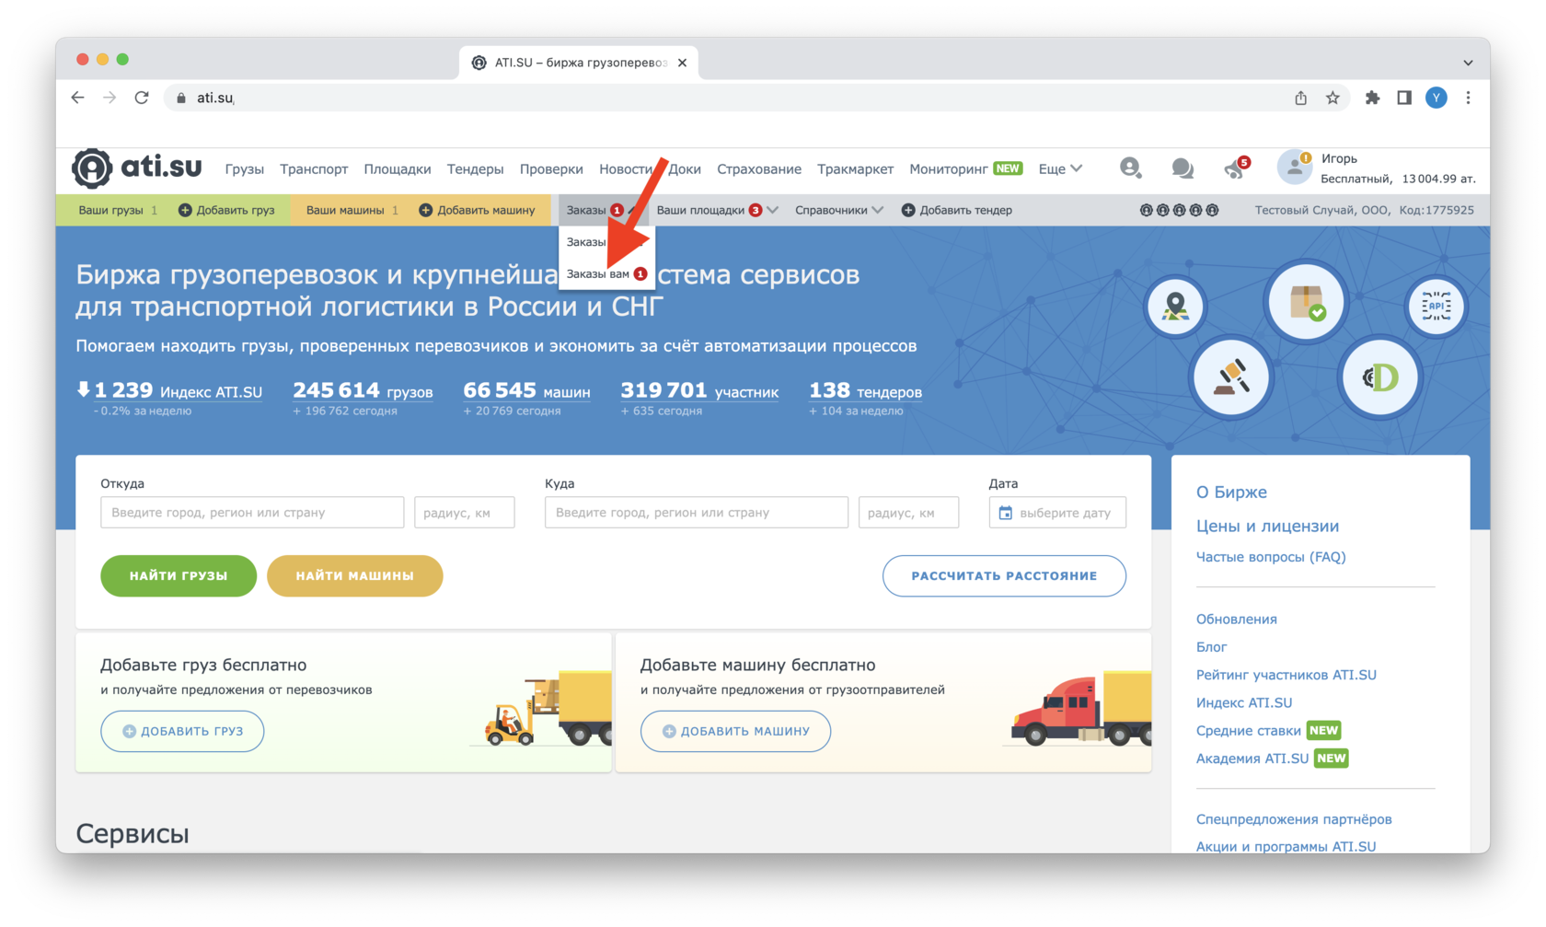Click НАЙТИ МАШИНЫ button
The width and height of the screenshot is (1546, 927).
click(x=355, y=575)
